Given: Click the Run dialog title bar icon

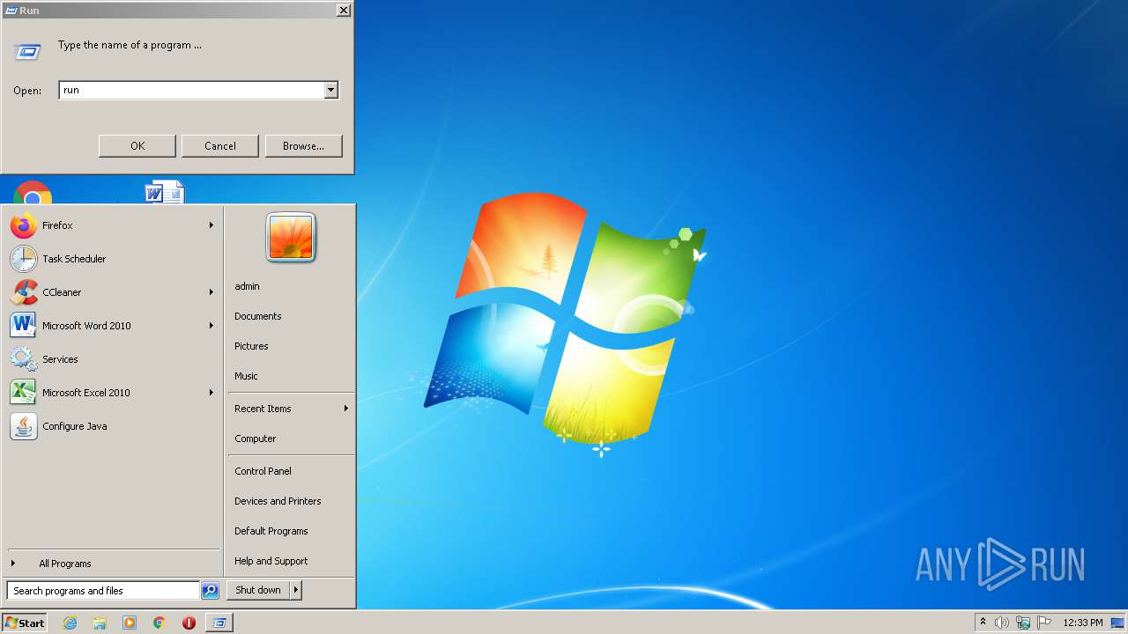Looking at the screenshot, I should 11,11.
